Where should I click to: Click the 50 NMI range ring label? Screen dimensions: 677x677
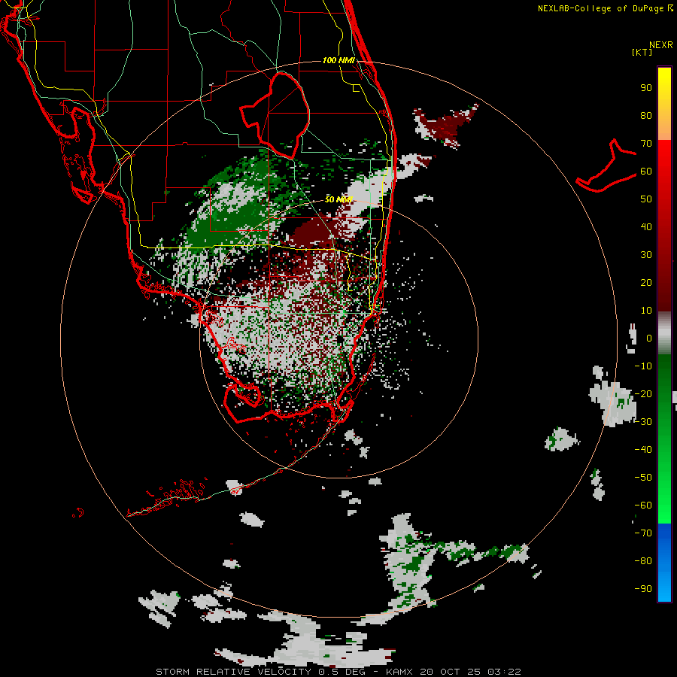point(338,199)
